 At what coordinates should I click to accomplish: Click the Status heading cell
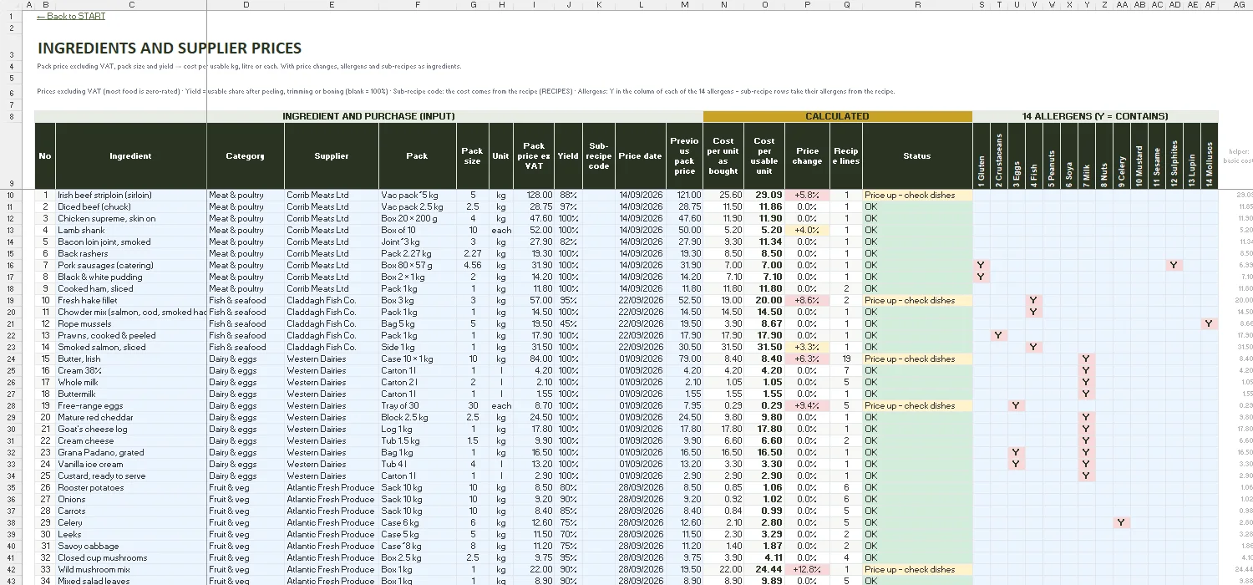tap(917, 155)
